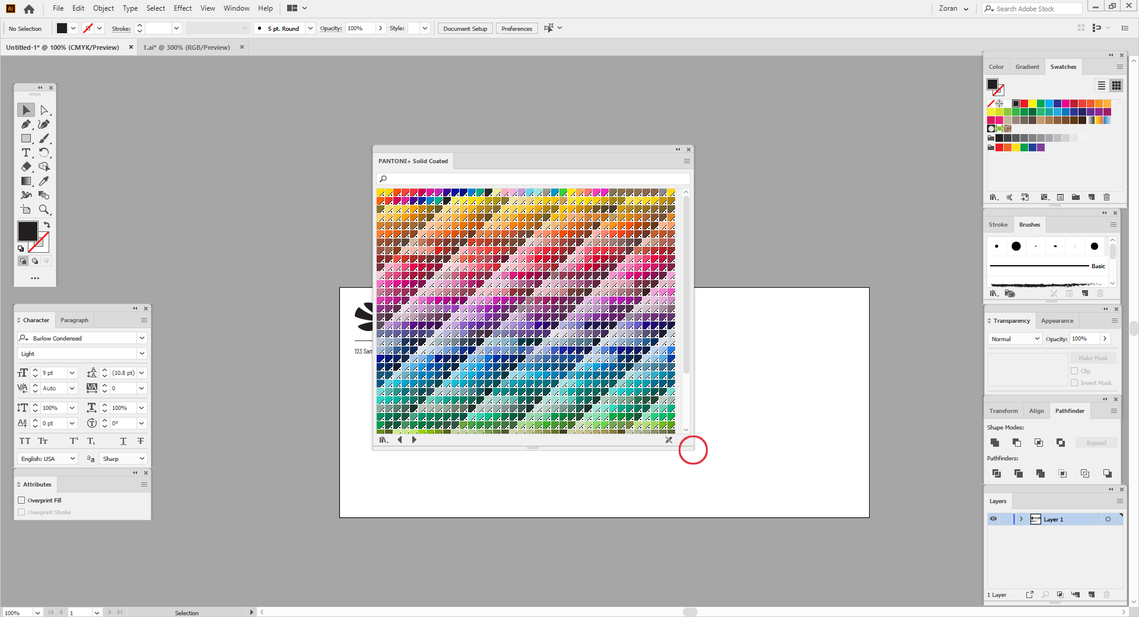Viewport: 1139px width, 617px height.
Task: Select the Direct Selection tool
Action: (44, 110)
